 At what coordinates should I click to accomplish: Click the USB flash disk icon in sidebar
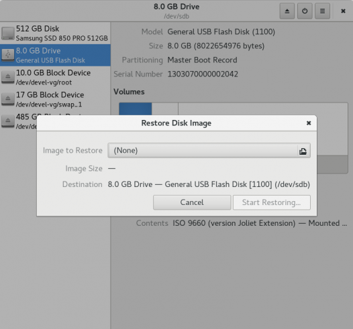[8, 55]
